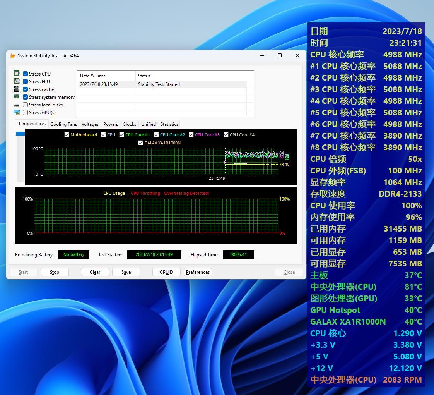This screenshot has width=434, height=395.
Task: Click the 'GPU Hotspot' label in the overlay
Action: [x=335, y=310]
